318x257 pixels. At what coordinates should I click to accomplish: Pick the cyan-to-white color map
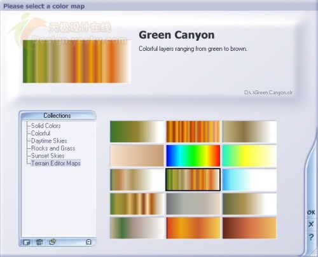click(x=249, y=180)
